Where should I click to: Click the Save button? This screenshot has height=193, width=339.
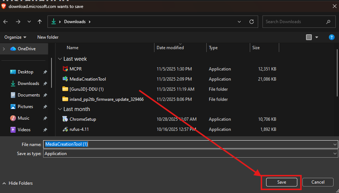tap(282, 182)
